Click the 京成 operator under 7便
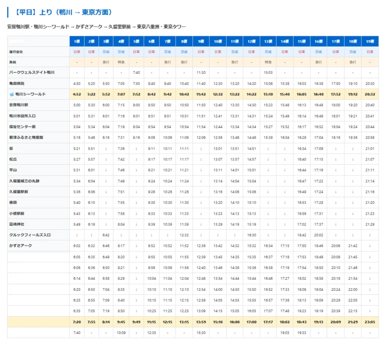Image resolution: width=385 pixels, height=341 pixels. click(x=168, y=52)
